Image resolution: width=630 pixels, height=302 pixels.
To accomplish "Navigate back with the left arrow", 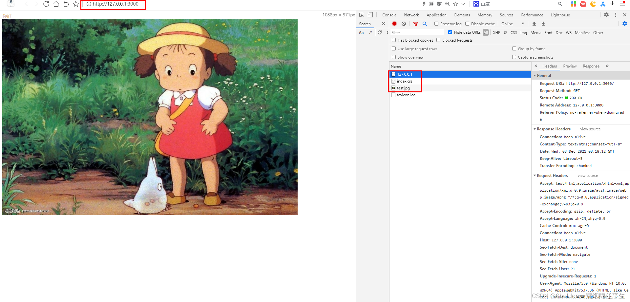I will 27,4.
